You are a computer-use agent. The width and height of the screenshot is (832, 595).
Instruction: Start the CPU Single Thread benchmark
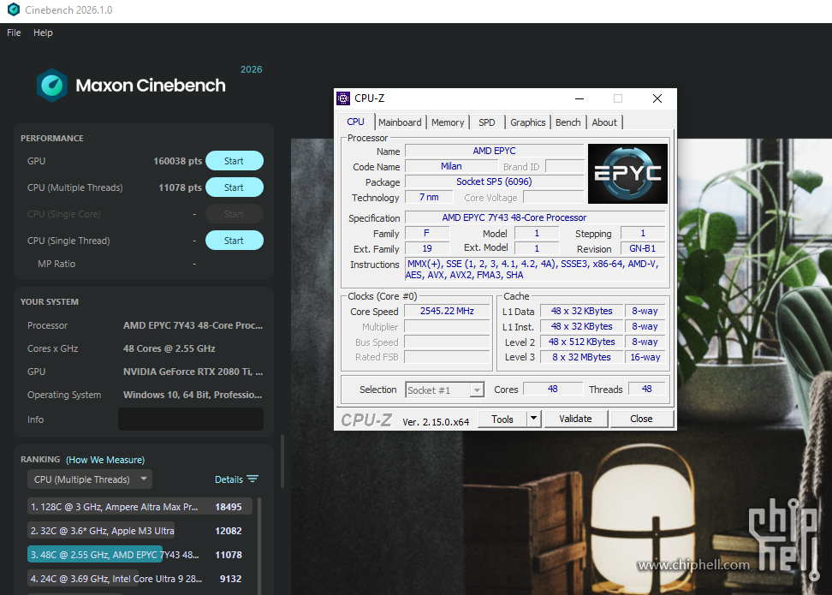[234, 240]
